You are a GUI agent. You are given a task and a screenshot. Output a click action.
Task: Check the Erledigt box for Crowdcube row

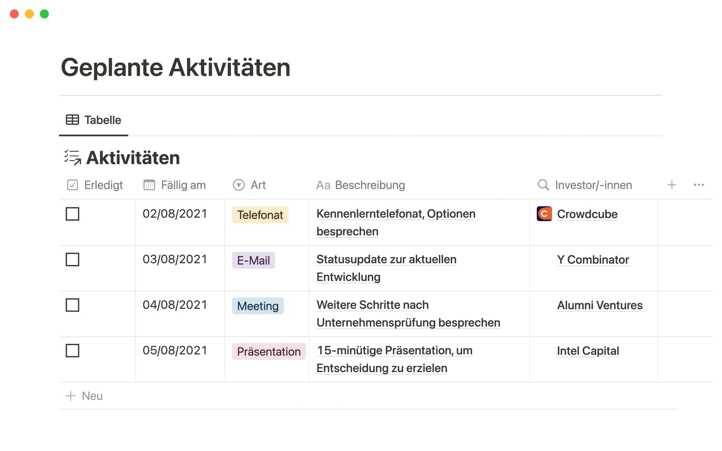72,214
